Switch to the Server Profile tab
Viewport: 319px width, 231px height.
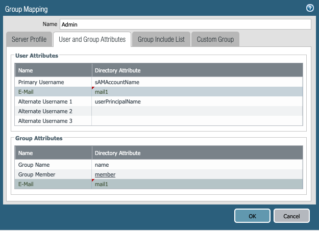pos(29,39)
